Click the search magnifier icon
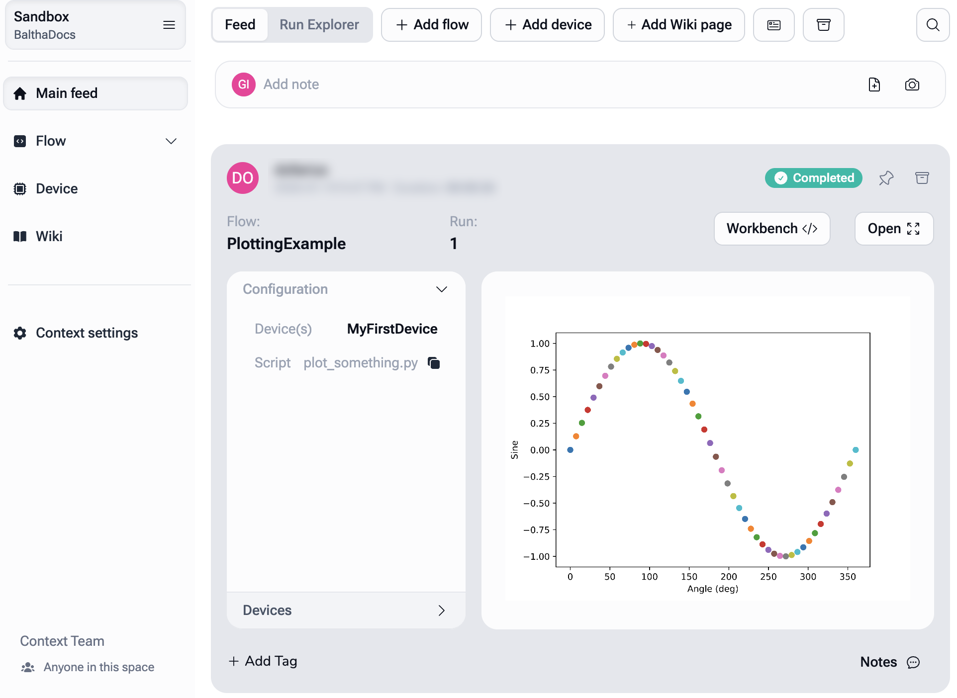This screenshot has height=698, width=957. point(933,25)
